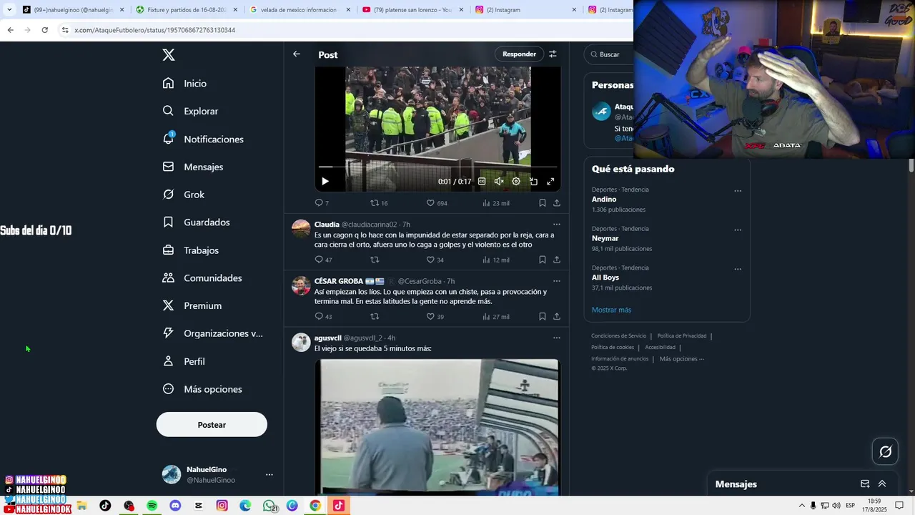Open video playback settings gear

pyautogui.click(x=516, y=182)
